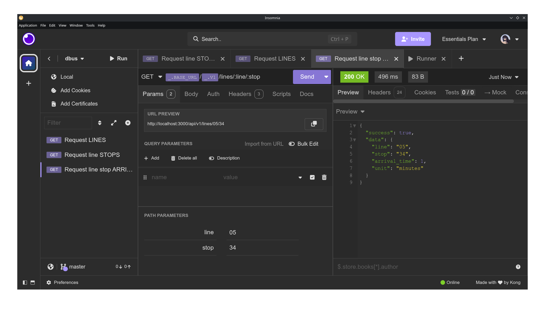Switch to the Headers tab of the request

pos(240,94)
